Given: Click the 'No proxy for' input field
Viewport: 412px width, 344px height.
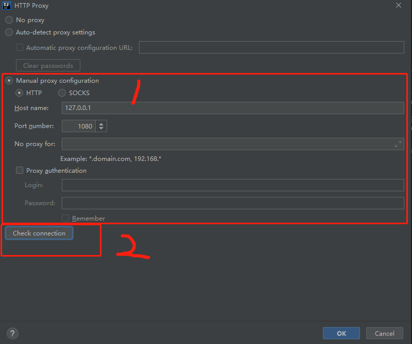Looking at the screenshot, I should tap(227, 144).
